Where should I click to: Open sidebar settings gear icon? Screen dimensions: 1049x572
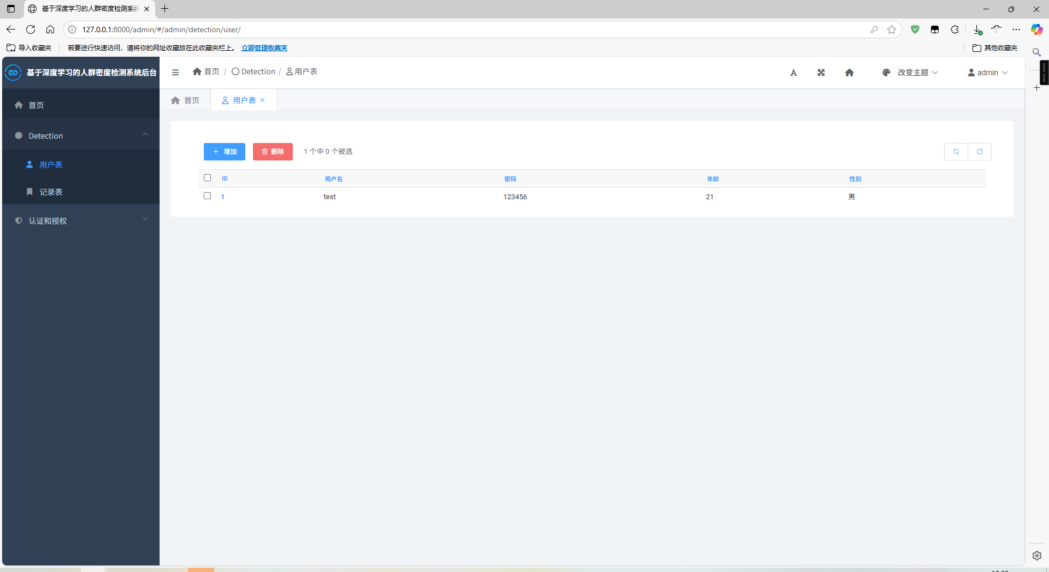click(x=1036, y=556)
